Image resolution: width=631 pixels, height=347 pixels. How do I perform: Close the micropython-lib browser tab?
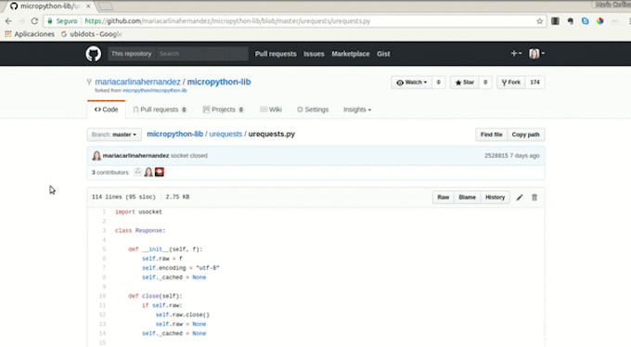88,6
